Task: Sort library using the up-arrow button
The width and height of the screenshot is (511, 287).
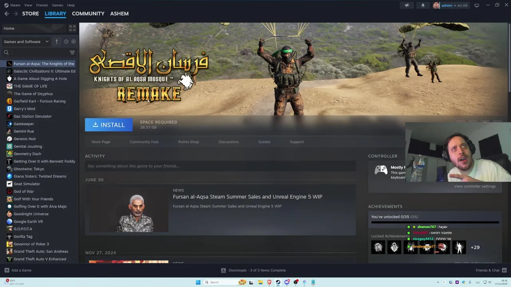Action: [x=57, y=41]
